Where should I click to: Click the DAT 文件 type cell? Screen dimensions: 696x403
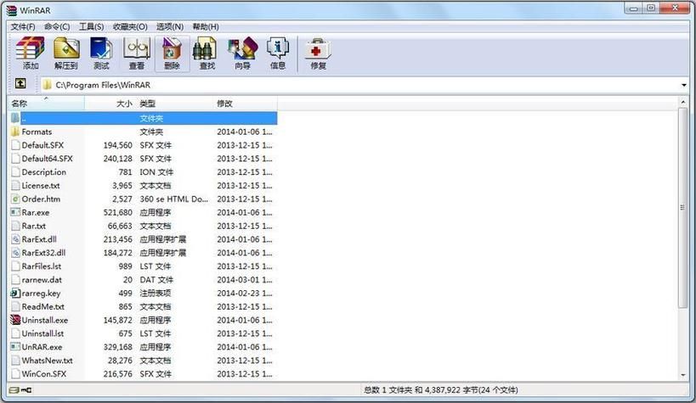click(x=156, y=280)
